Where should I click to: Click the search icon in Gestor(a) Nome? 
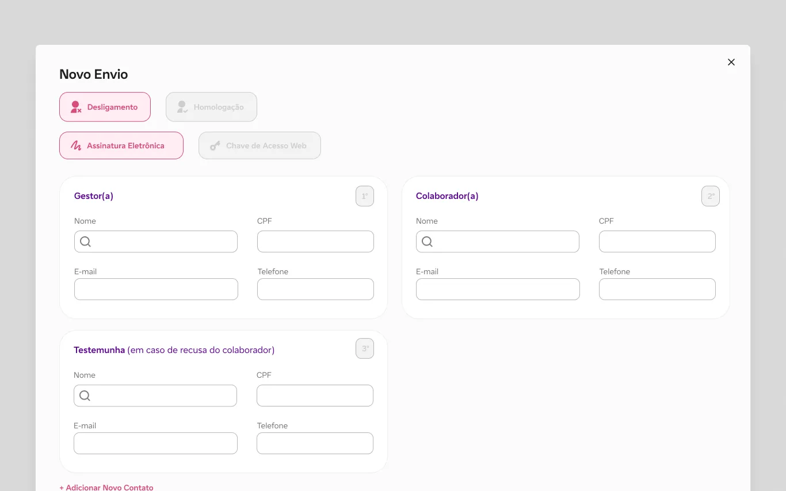click(x=85, y=241)
